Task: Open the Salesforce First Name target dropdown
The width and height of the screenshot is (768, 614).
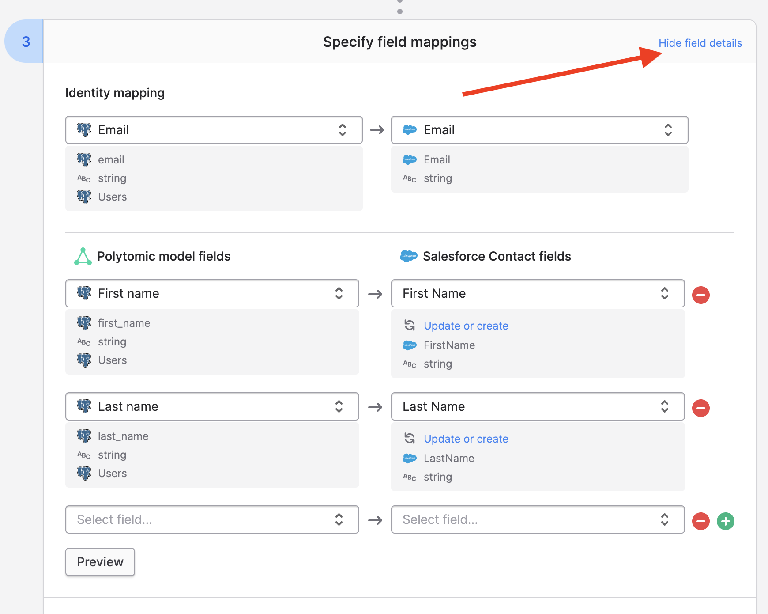Action: [538, 293]
